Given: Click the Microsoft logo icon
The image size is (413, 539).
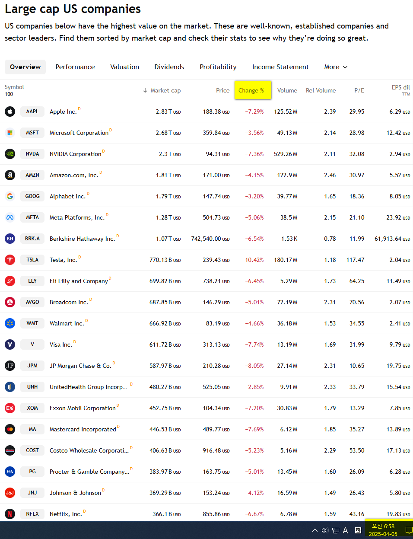Looking at the screenshot, I should coord(10,133).
